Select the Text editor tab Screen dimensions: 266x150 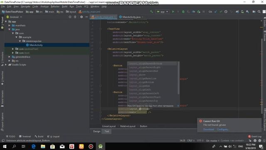pos(107,131)
